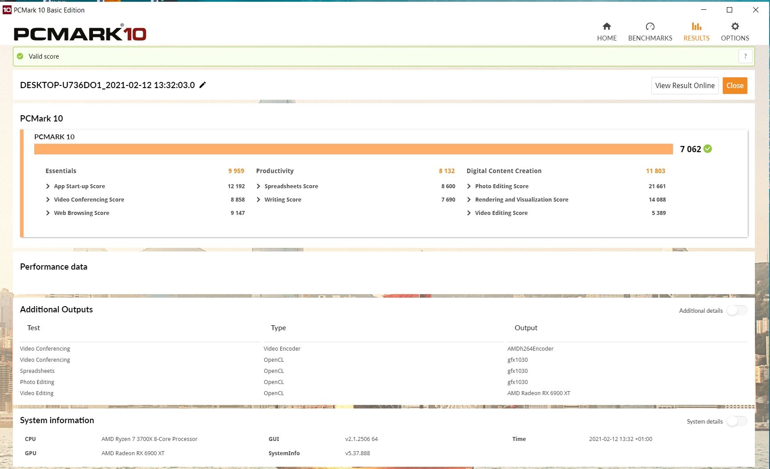Expand Photo Editing Score
This screenshot has width=770, height=469.
(x=469, y=186)
